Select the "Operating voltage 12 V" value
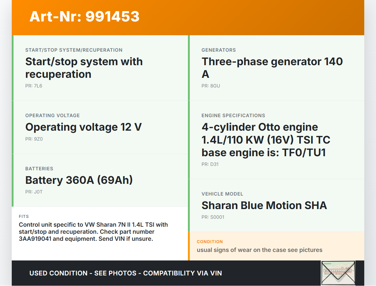 click(x=83, y=127)
